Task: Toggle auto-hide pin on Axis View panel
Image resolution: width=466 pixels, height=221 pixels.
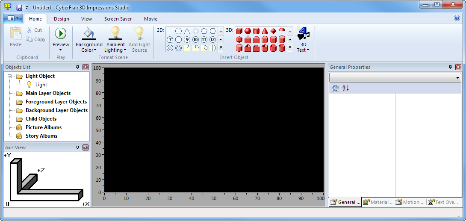Action: (77, 147)
